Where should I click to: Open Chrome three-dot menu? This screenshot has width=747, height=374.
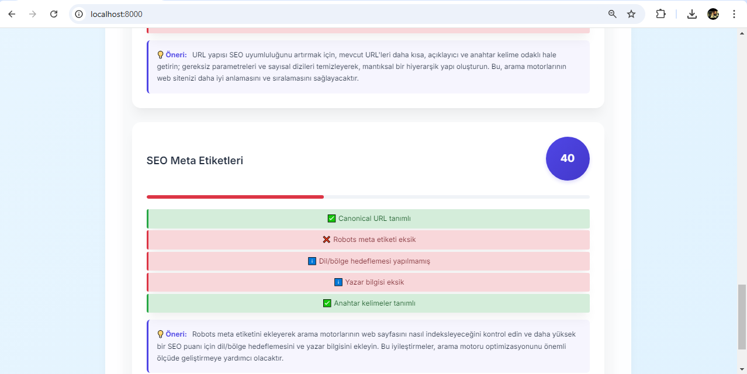[x=734, y=14]
